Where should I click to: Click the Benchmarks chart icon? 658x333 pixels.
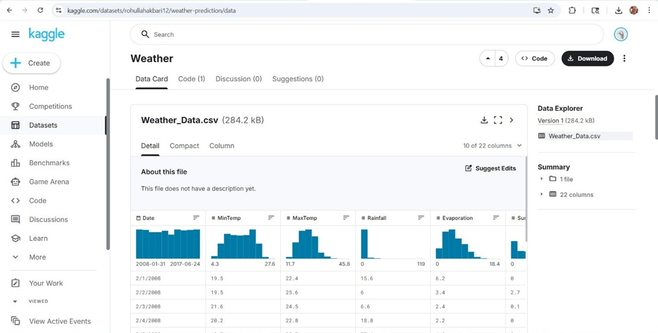pyautogui.click(x=16, y=163)
